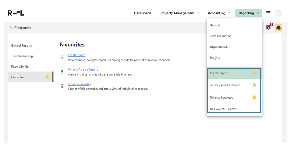The height and width of the screenshot is (149, 292).
Task: Unfavourite Tenancy Arrears Report using its star
Action: tap(254, 85)
